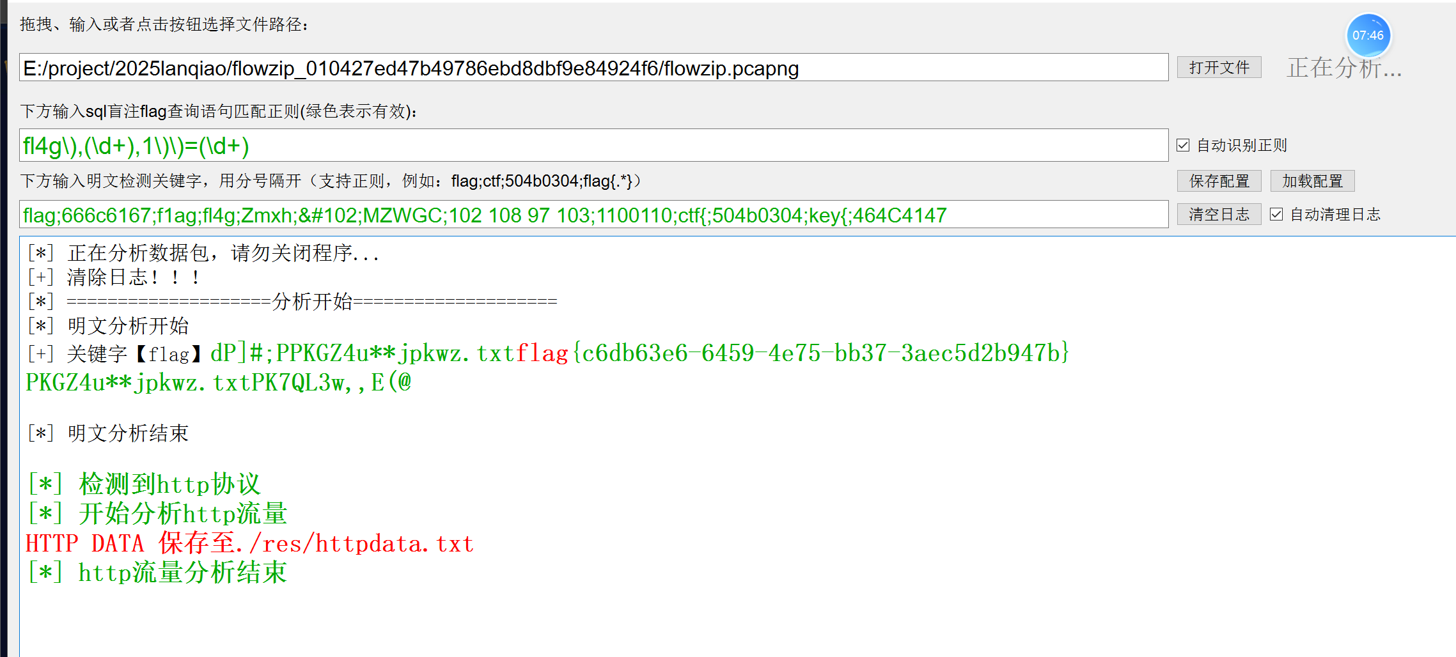Disable the 自动清理日志 checkbox
This screenshot has width=1456, height=657.
pyautogui.click(x=1277, y=215)
